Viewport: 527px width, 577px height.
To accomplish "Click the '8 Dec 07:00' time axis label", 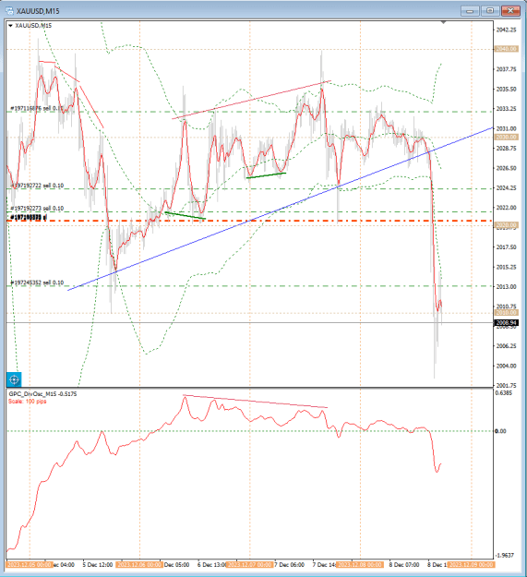I will [x=404, y=564].
